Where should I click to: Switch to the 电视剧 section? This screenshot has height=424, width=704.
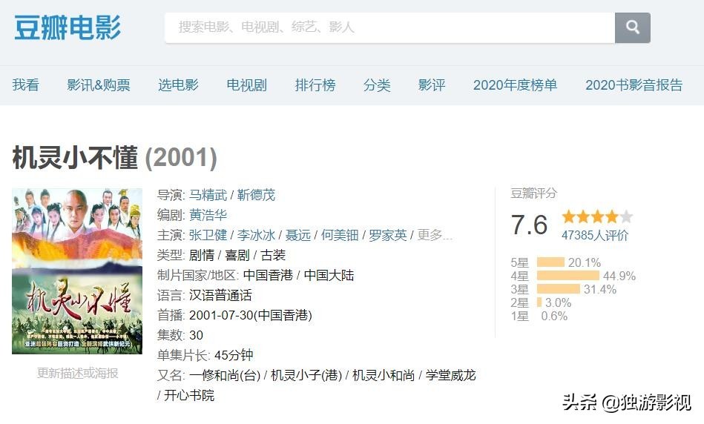coord(246,85)
